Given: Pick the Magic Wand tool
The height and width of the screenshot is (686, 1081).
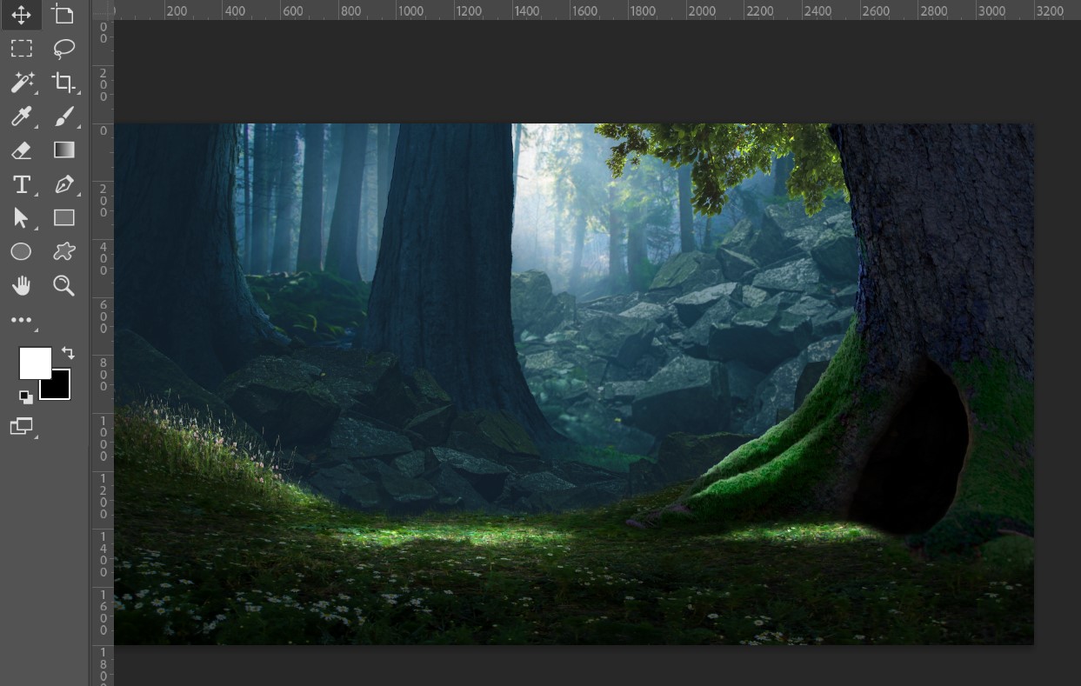Looking at the screenshot, I should tap(21, 83).
